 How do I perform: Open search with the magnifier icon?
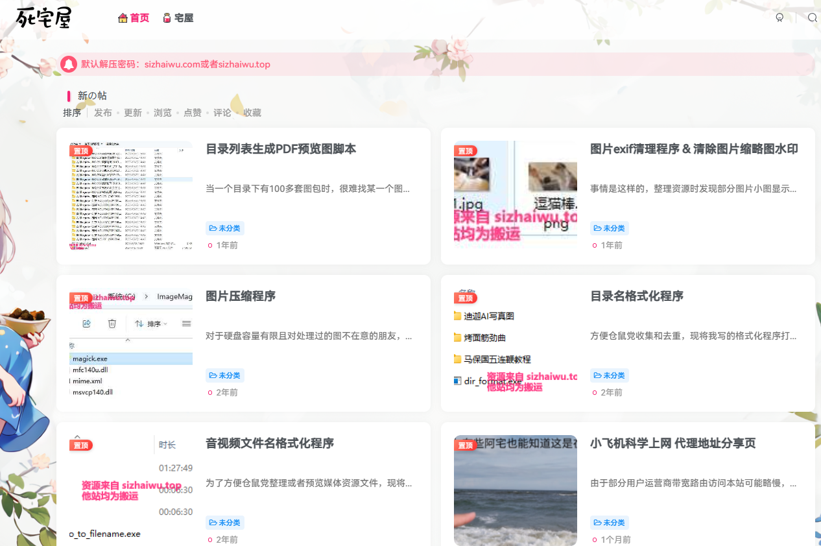812,18
